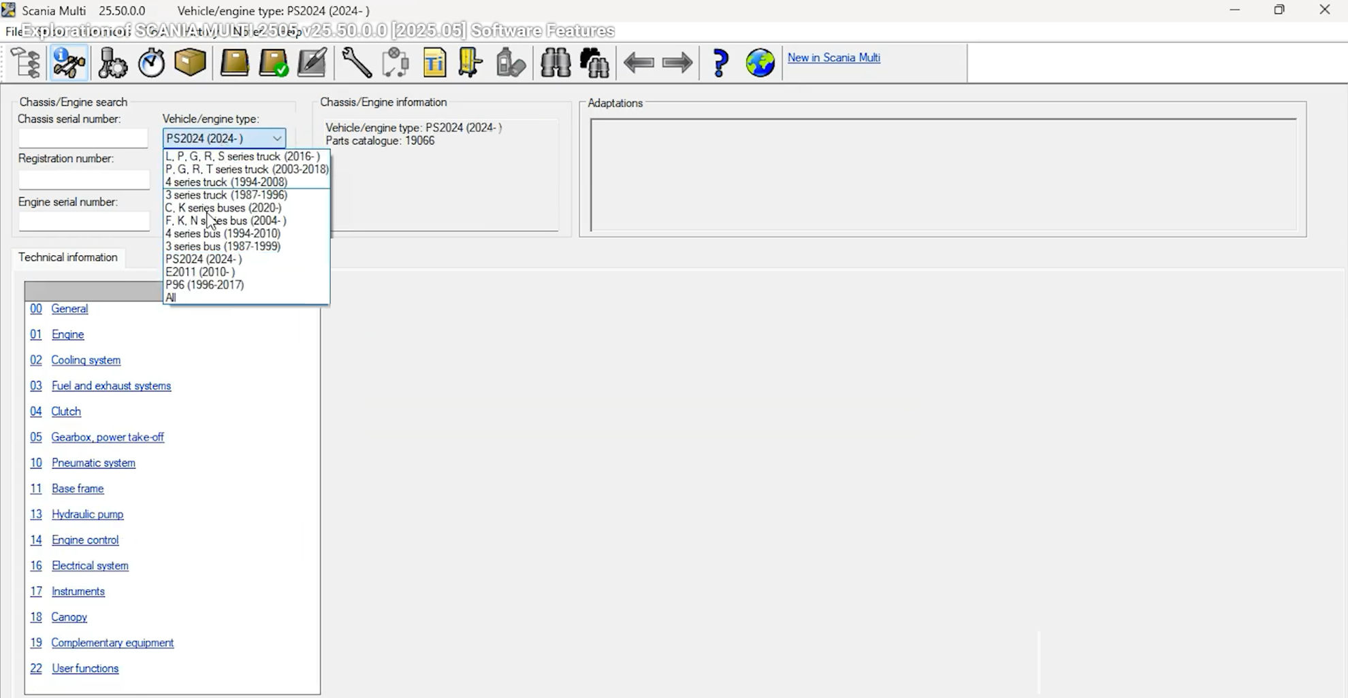
Task: Select C, K series buses (2020-)
Action: coord(246,208)
